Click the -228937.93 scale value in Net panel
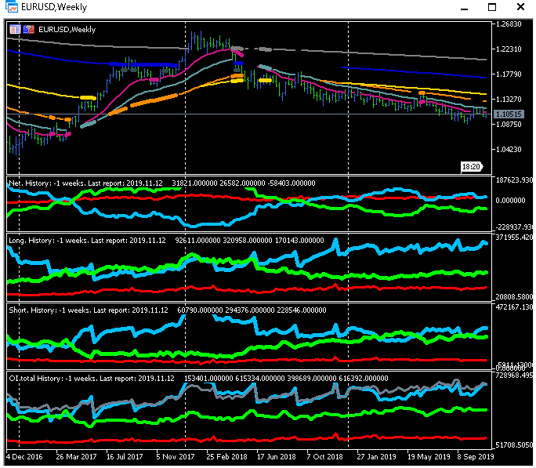Viewport: 536px width, 468px height. pyautogui.click(x=514, y=227)
